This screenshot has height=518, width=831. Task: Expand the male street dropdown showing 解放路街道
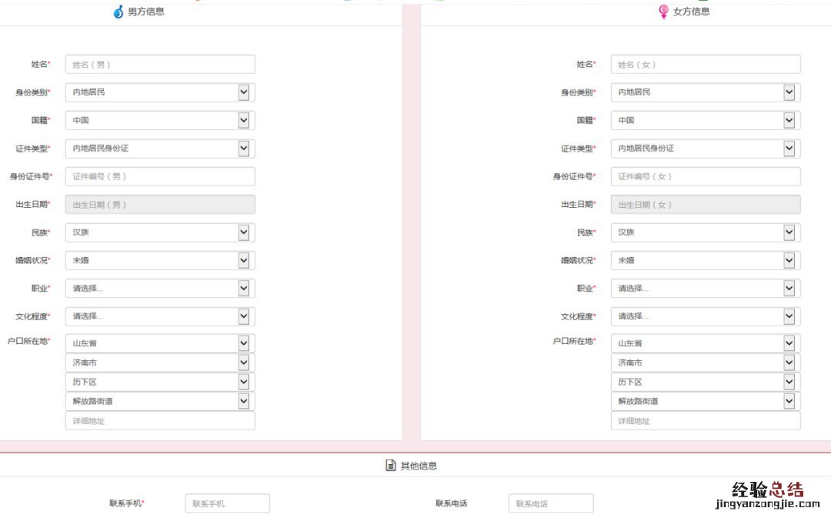tap(244, 400)
